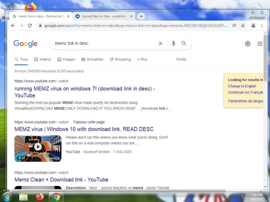
Task: Open Google settings gear
Action: click(x=248, y=44)
